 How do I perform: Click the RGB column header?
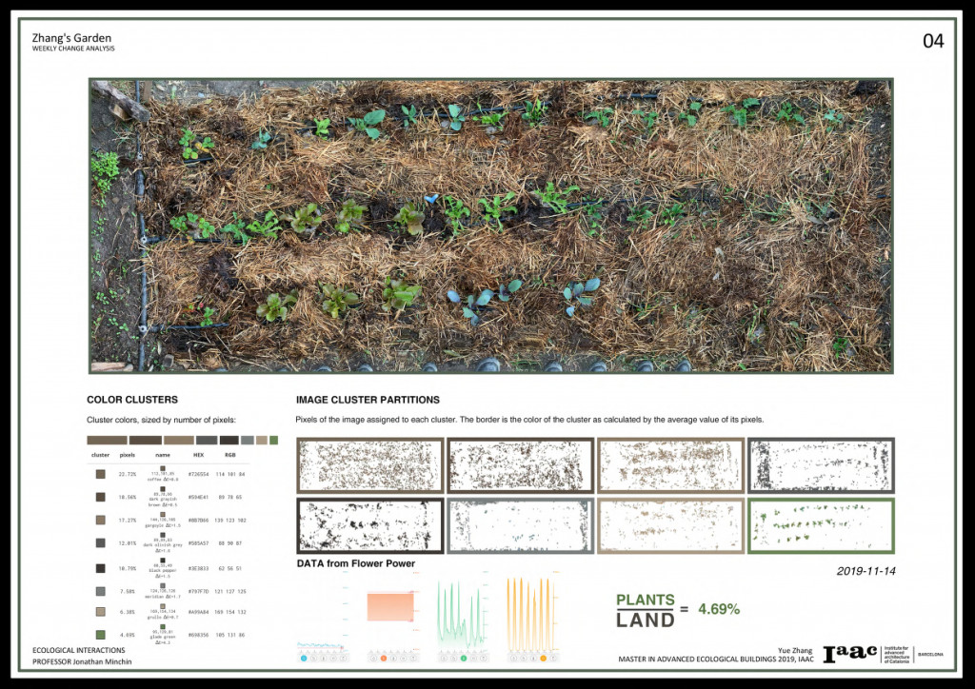(228, 455)
